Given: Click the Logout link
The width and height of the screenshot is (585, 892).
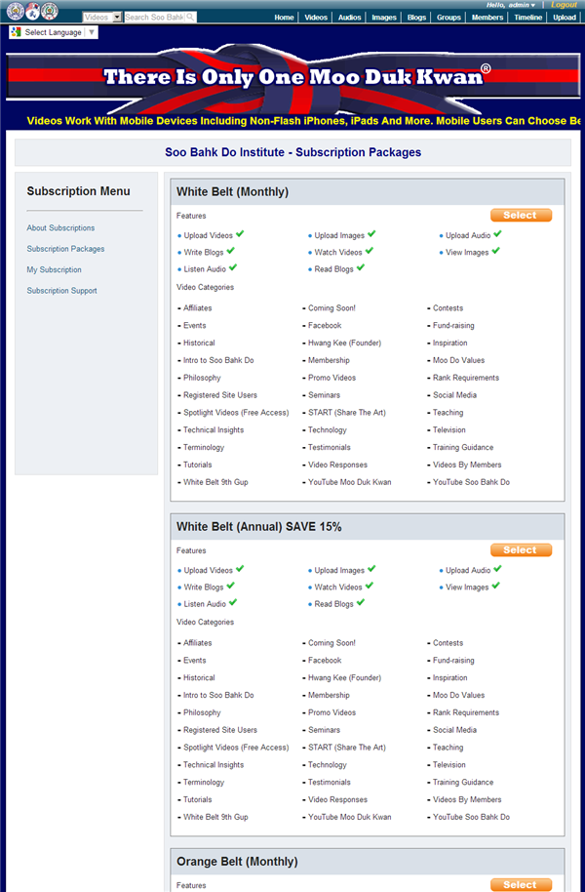Looking at the screenshot, I should coord(564,5).
